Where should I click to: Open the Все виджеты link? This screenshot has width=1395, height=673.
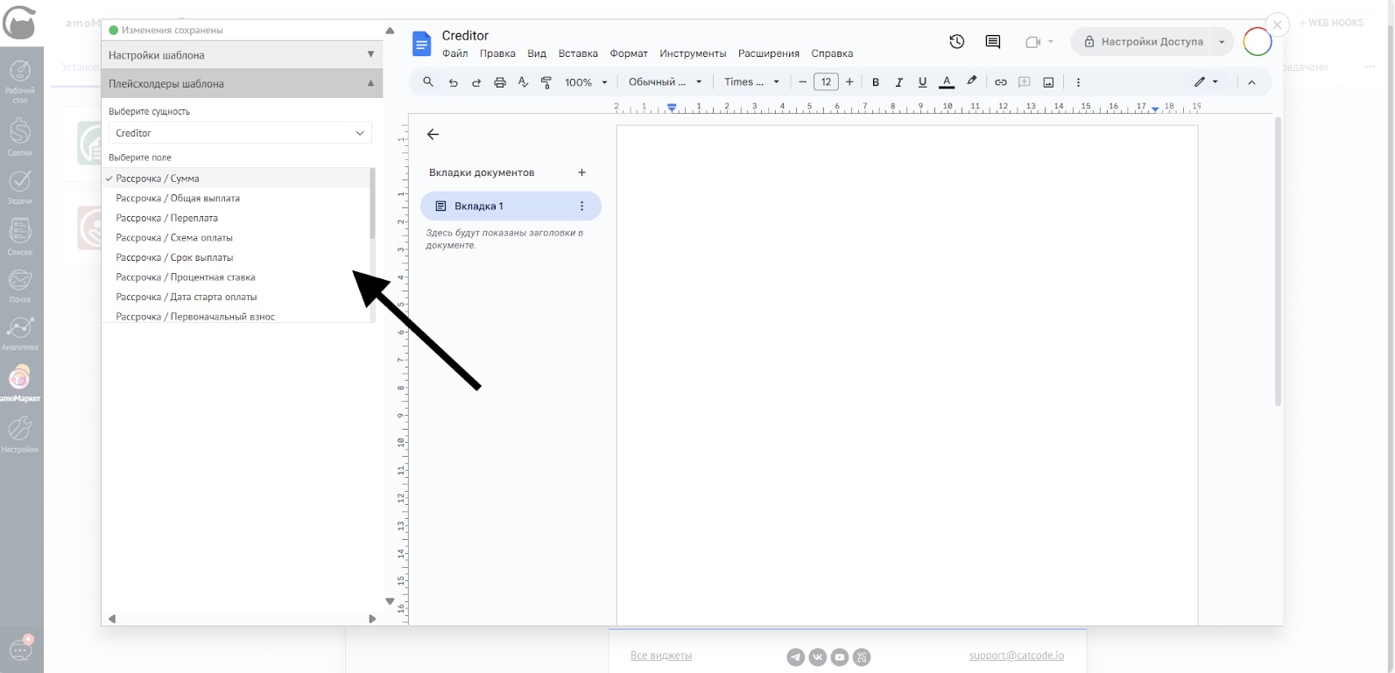coord(661,655)
